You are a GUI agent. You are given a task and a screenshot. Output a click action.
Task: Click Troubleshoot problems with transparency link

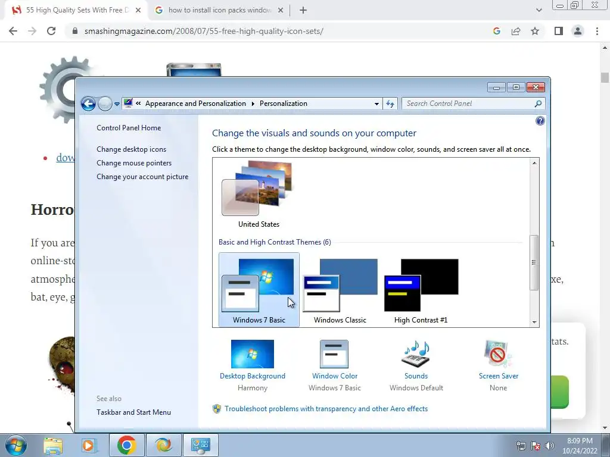(x=326, y=409)
